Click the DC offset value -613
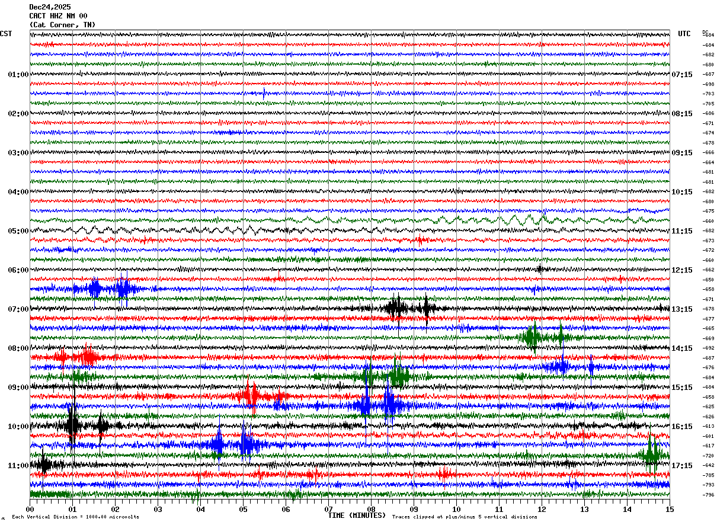Image resolution: width=717 pixels, height=525 pixels. [708, 426]
